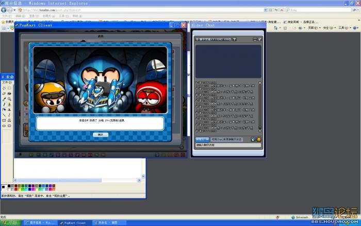Select the Magnifier tool in Paint
361x226 pixels.
click(x=9, y=99)
